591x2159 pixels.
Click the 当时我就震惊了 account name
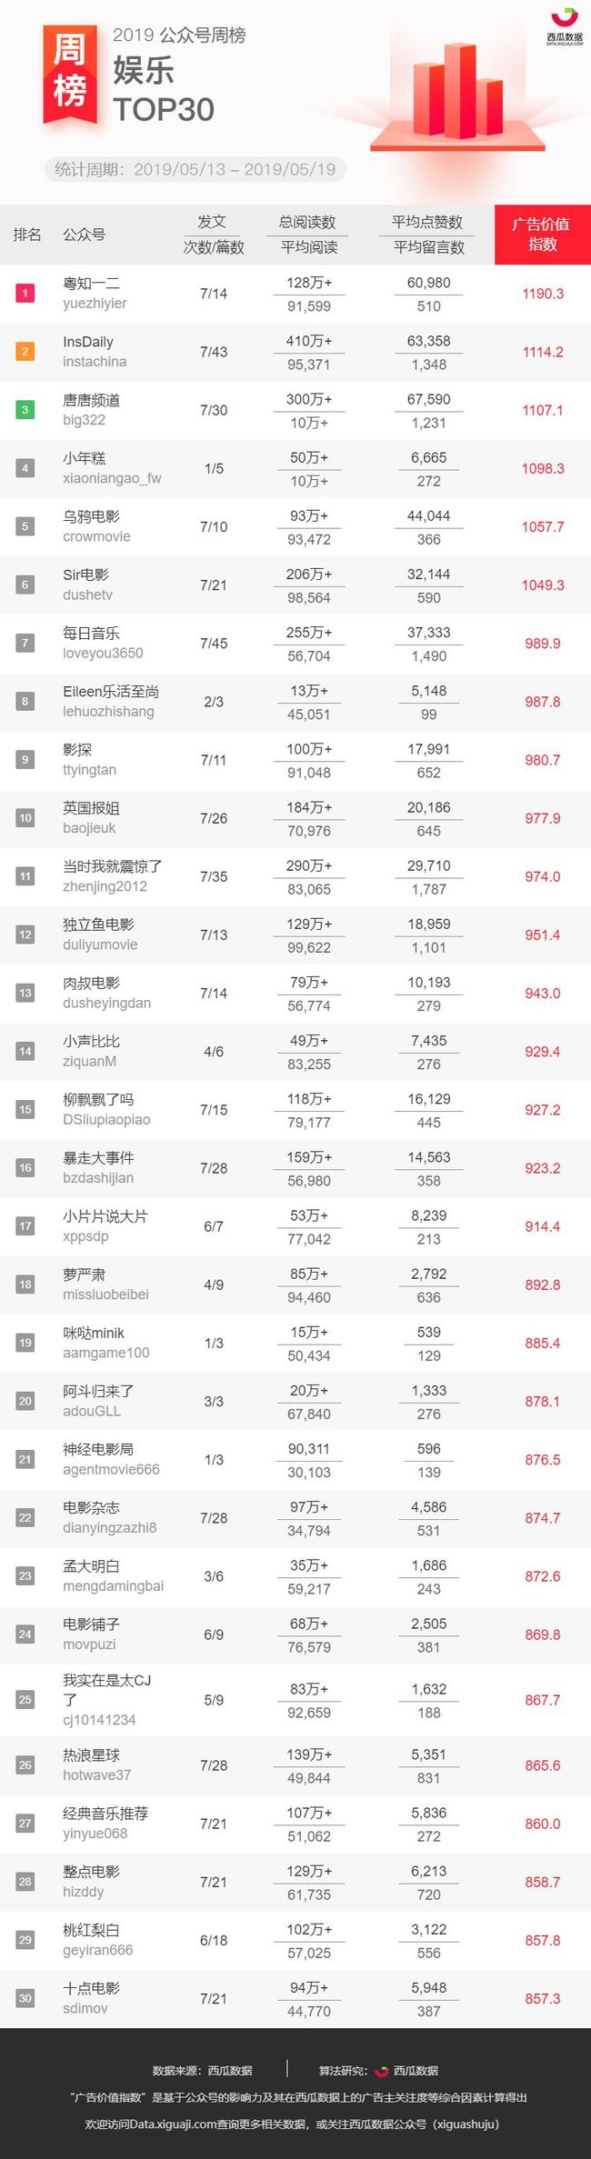coord(113,866)
